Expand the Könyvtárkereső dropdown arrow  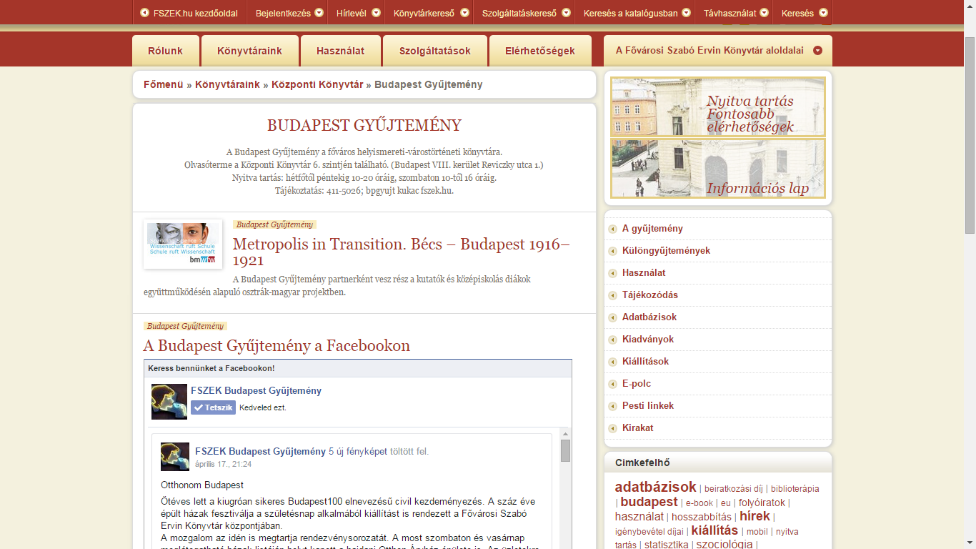[x=464, y=13]
